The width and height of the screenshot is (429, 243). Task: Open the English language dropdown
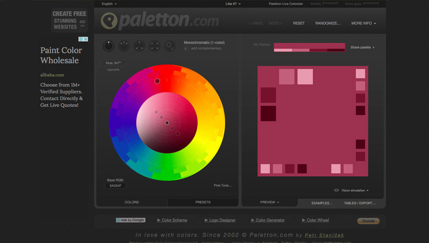coord(109,4)
